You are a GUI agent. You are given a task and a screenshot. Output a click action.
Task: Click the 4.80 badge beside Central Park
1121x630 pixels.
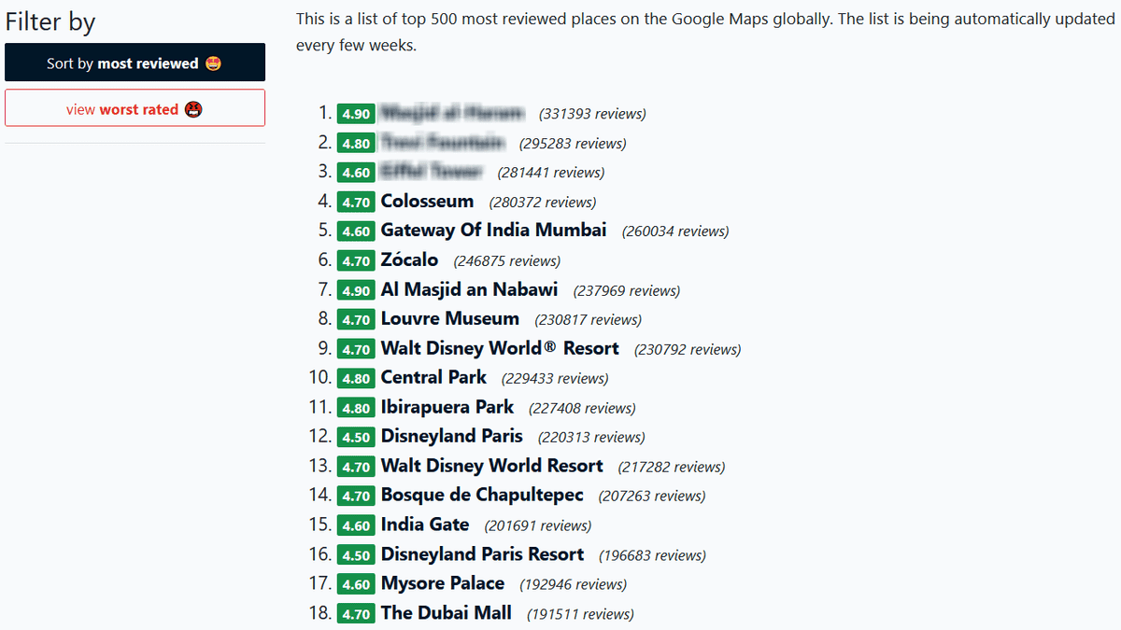356,378
